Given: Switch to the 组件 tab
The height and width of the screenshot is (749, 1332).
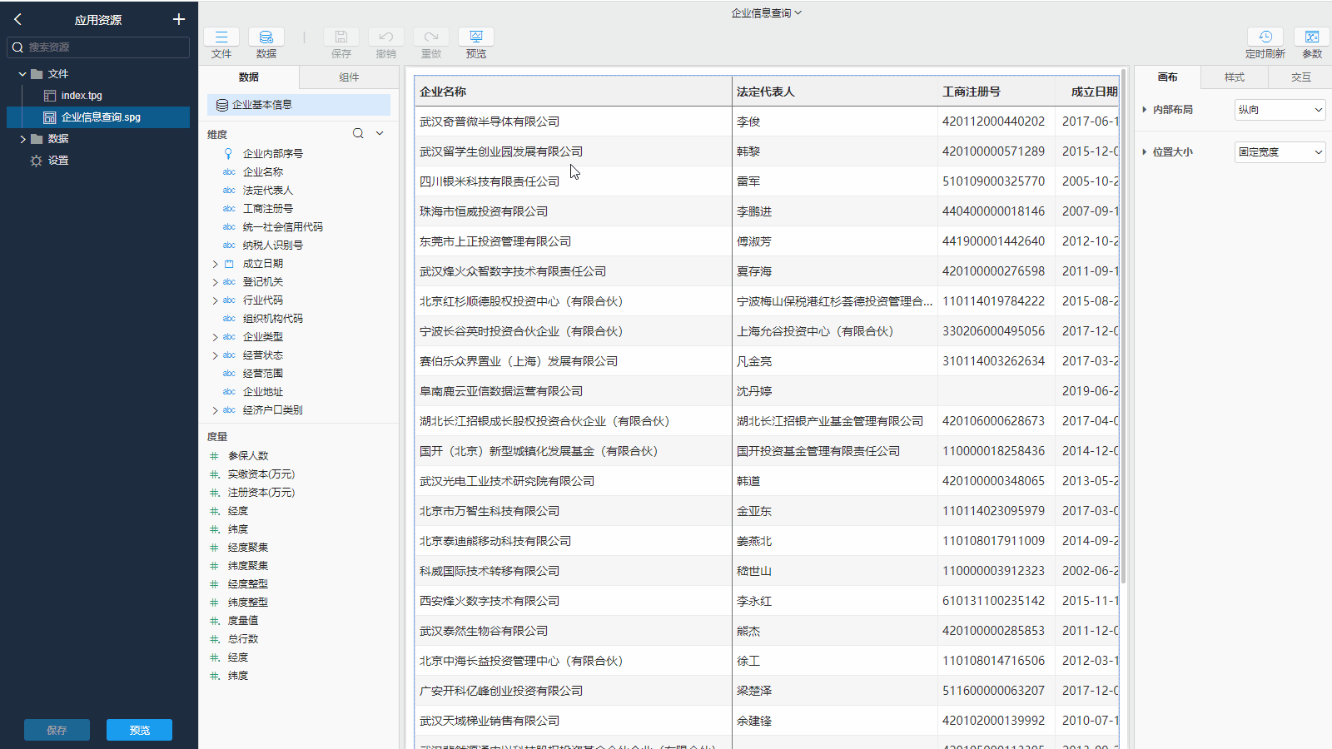Looking at the screenshot, I should coord(349,77).
